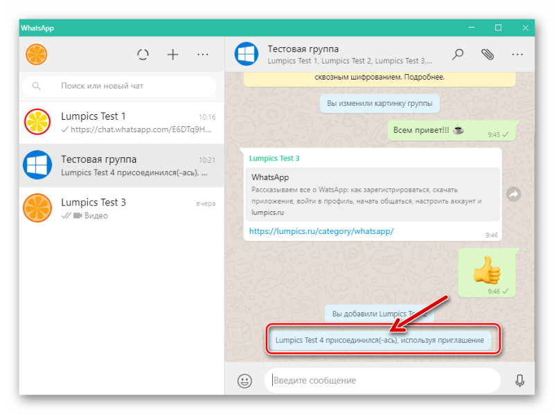Click the Lumpics Test 3 orange avatar
The image size is (554, 414).
(37, 208)
